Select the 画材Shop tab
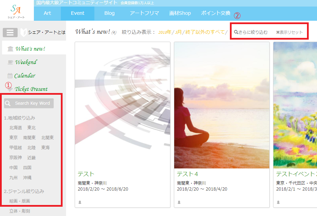Image resolution: width=317 pixels, height=216 pixels. (180, 13)
